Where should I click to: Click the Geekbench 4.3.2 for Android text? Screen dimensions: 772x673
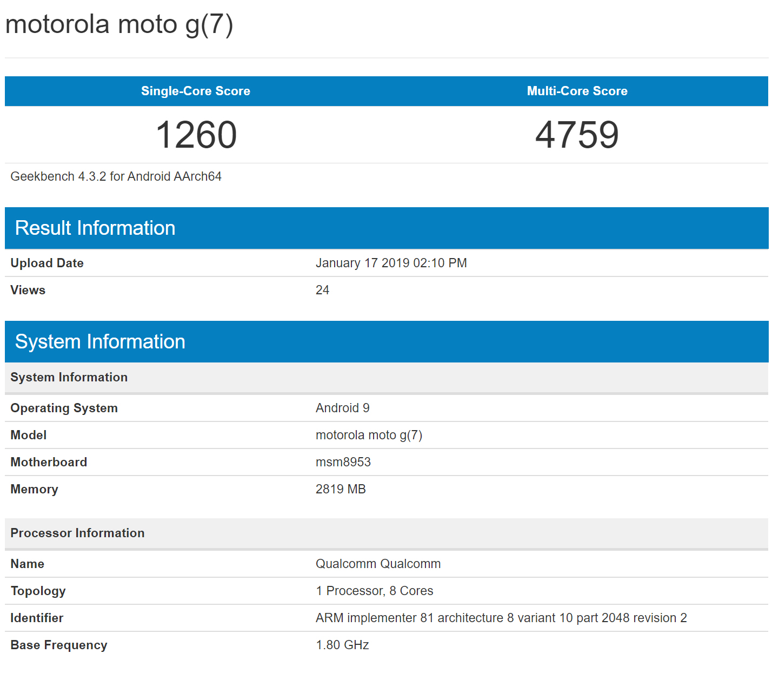coord(116,176)
